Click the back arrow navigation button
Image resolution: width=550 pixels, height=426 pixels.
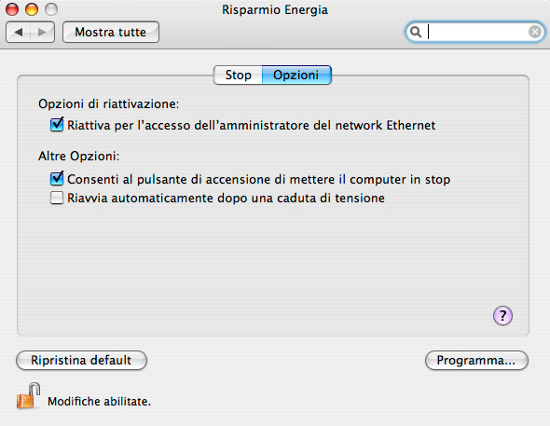[19, 33]
